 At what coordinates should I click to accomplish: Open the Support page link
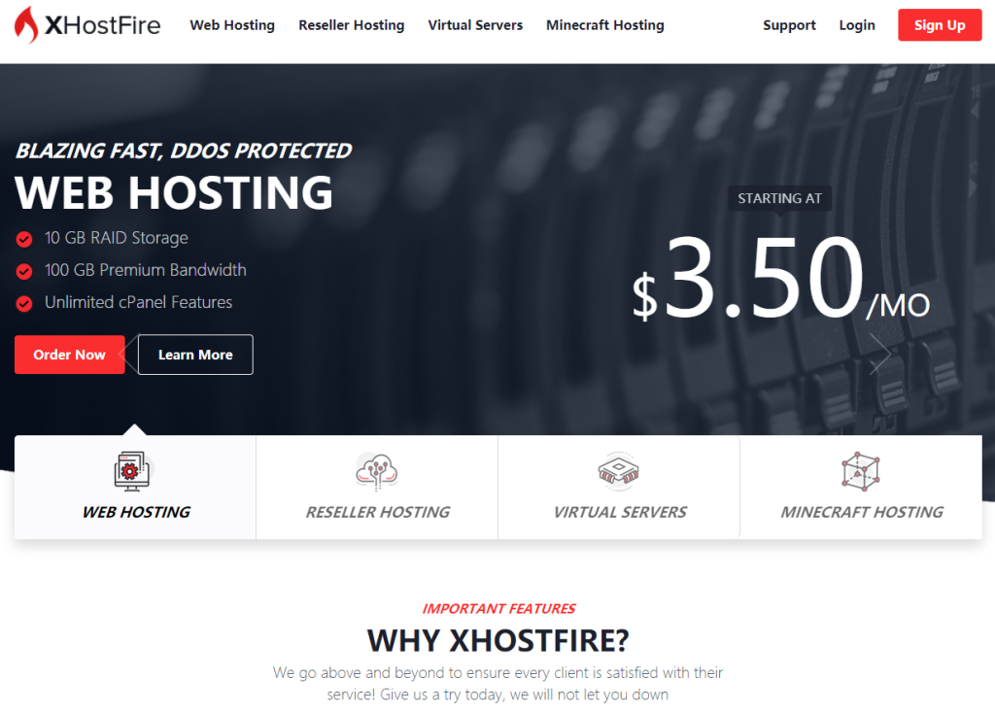tap(789, 25)
